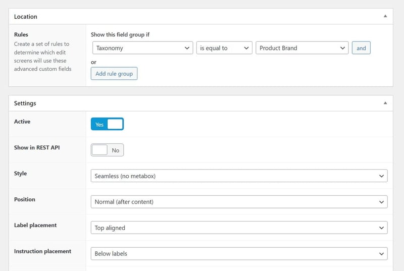Screen dimensions: 404x271
Task: Open the 'is equal to' operator dropdown
Action: tap(224, 48)
